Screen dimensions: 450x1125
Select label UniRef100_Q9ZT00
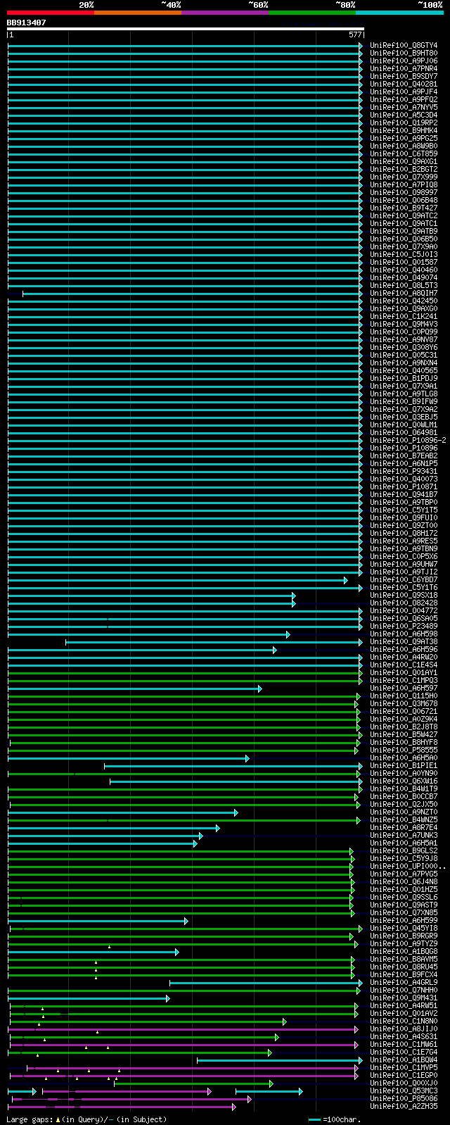404,525
